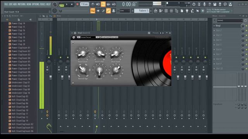Open the Vinyl plugin gear settings
This screenshot has height=139, width=248.
tap(75, 33)
